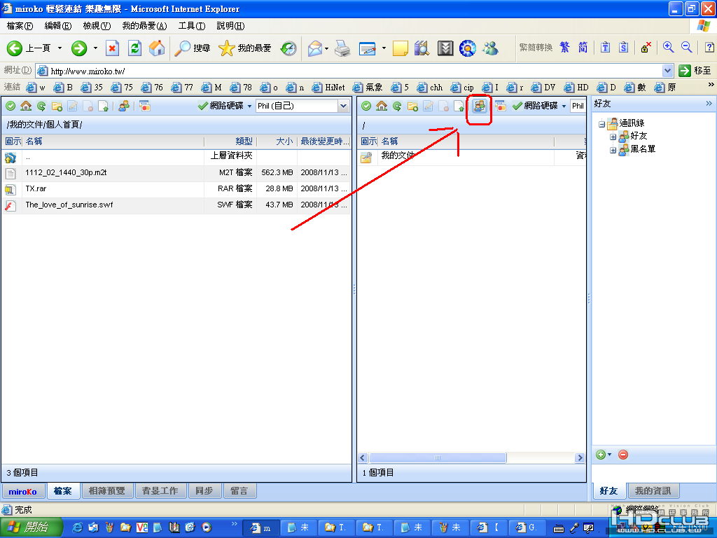The height and width of the screenshot is (538, 717).
Task: Switch to the 我的資訊 tab
Action: click(x=653, y=491)
